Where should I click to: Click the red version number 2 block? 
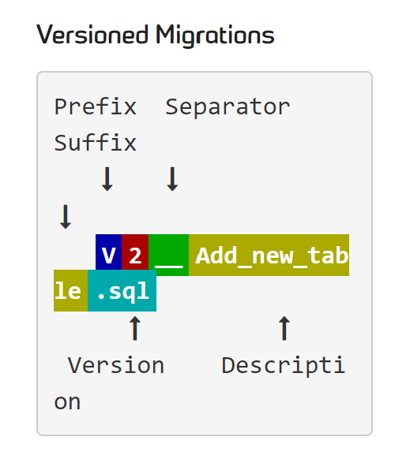135,255
